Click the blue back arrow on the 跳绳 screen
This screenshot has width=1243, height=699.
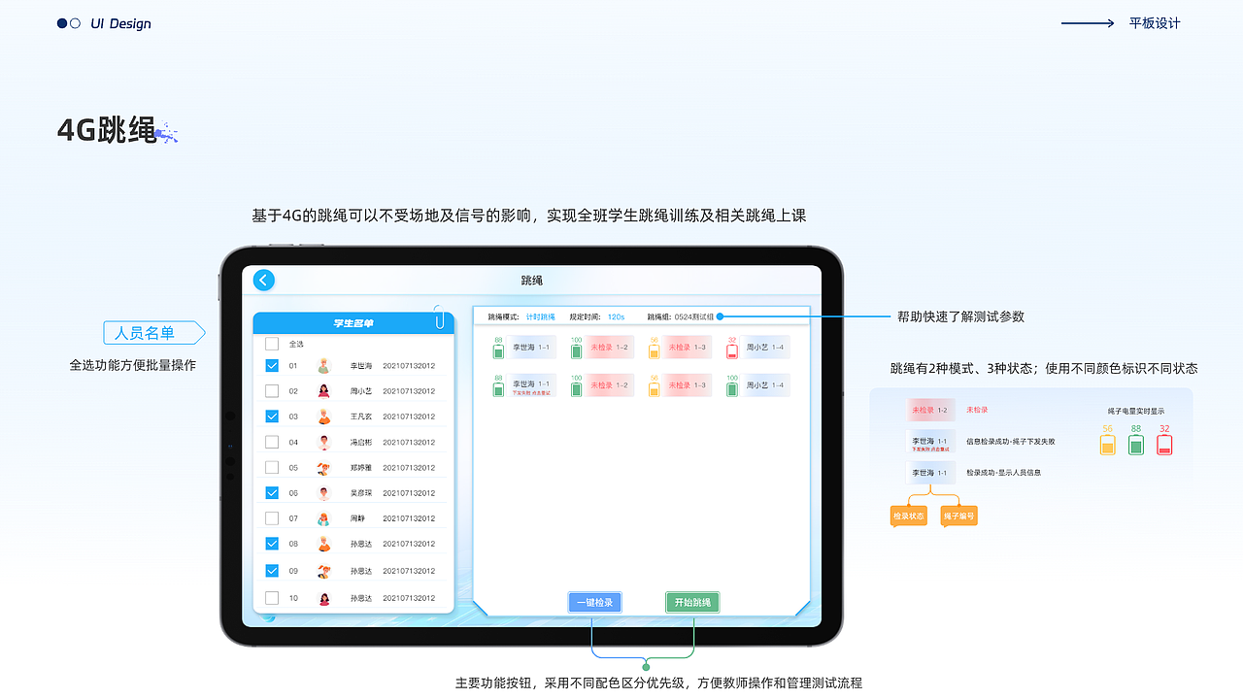click(x=262, y=281)
